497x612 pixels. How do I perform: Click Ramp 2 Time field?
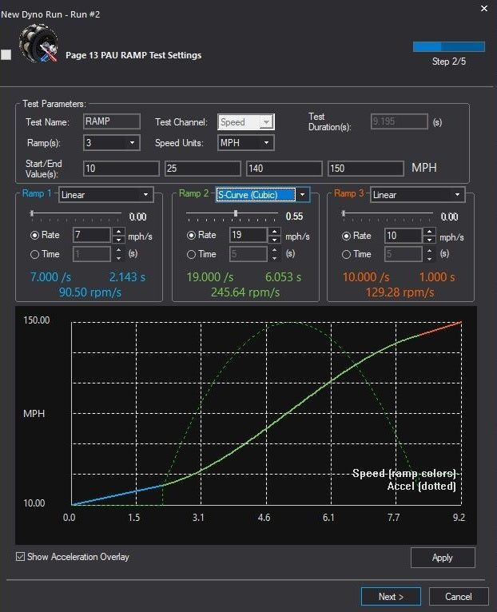tap(248, 254)
